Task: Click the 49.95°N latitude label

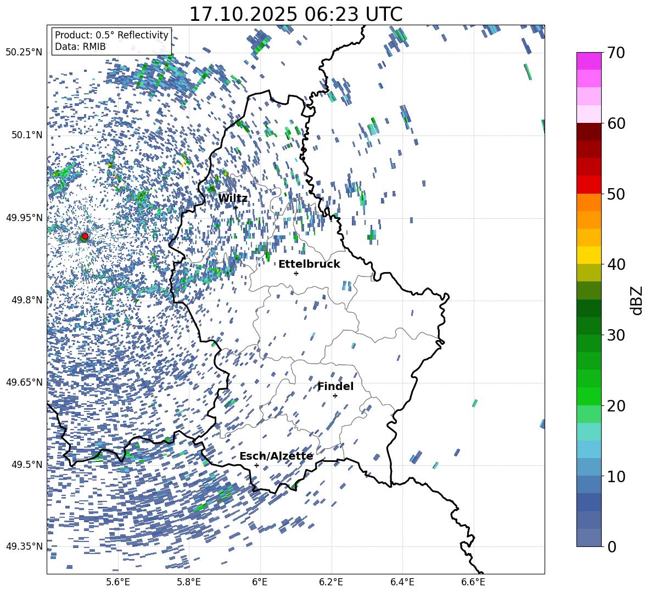Action: click(x=24, y=218)
